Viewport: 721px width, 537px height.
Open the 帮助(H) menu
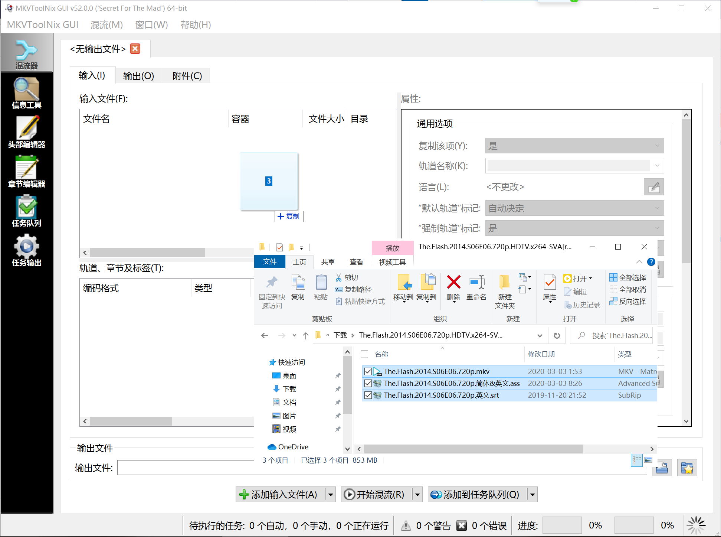click(x=196, y=25)
